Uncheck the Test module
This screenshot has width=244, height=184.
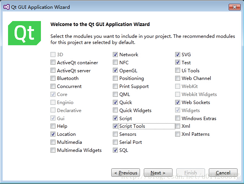(x=177, y=62)
